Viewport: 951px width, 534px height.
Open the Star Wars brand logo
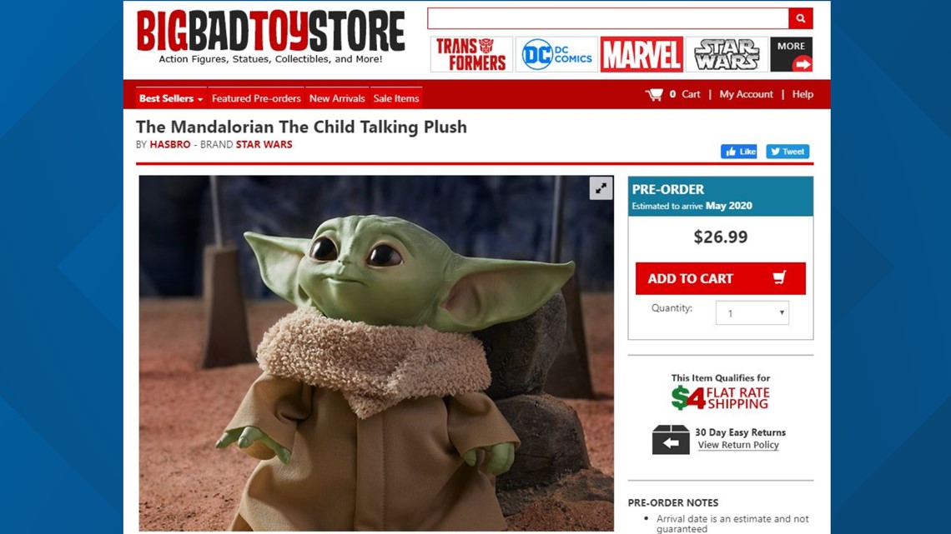[x=727, y=54]
